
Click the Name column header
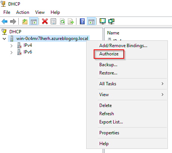point(113,33)
